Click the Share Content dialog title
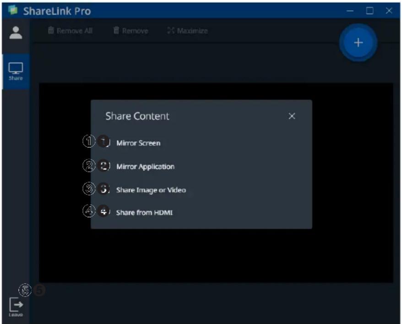Image resolution: width=402 pixels, height=324 pixels. tap(137, 116)
